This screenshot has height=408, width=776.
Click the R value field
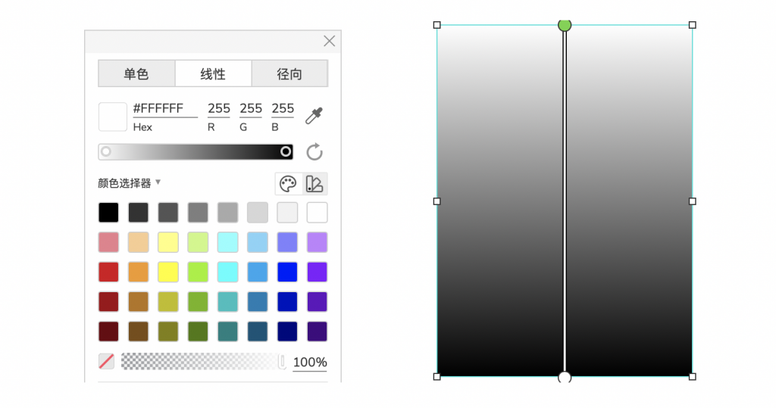218,109
